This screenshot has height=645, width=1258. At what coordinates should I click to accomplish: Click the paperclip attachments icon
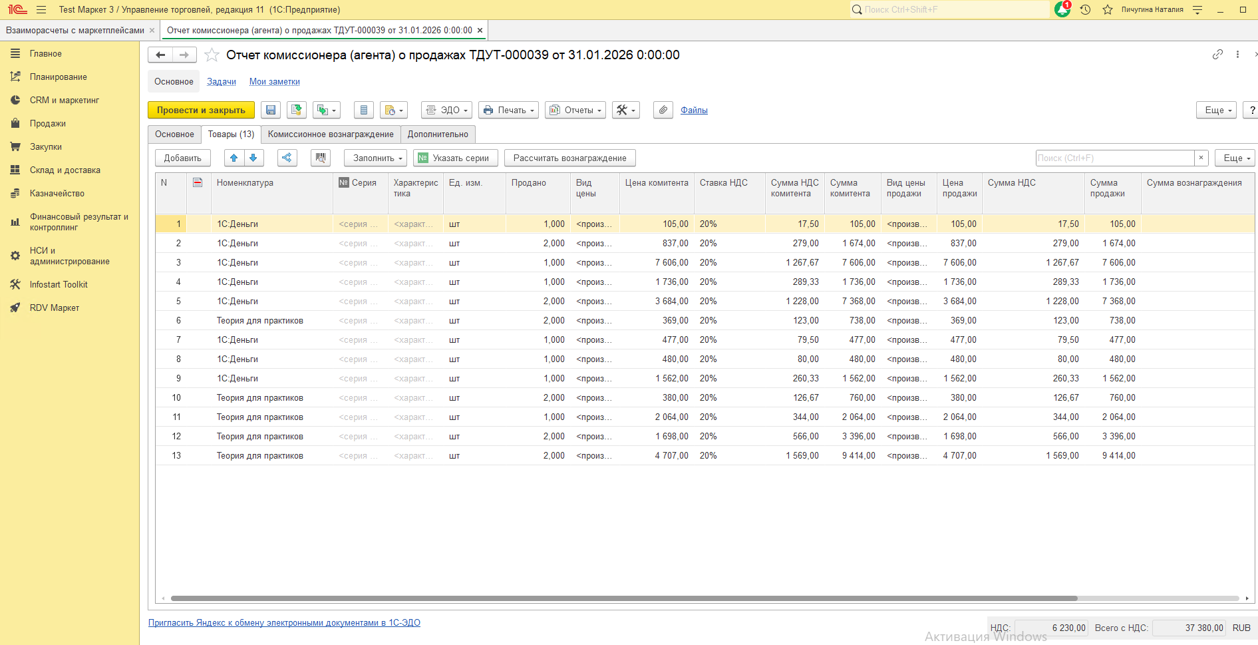[663, 110]
